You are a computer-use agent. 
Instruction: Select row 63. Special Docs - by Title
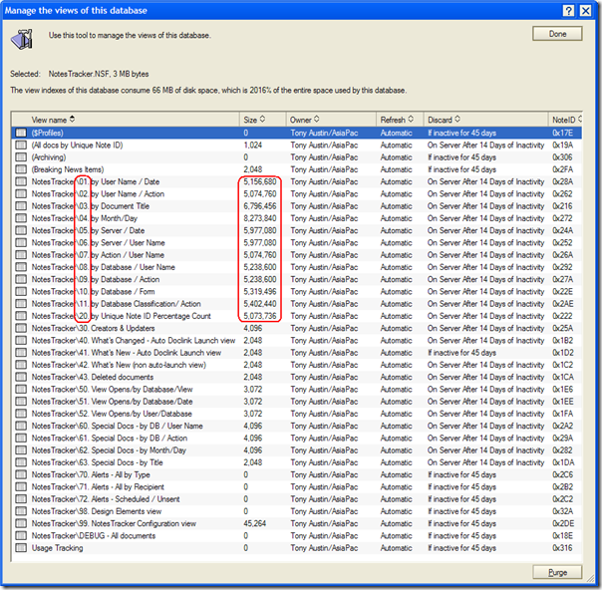click(x=296, y=462)
